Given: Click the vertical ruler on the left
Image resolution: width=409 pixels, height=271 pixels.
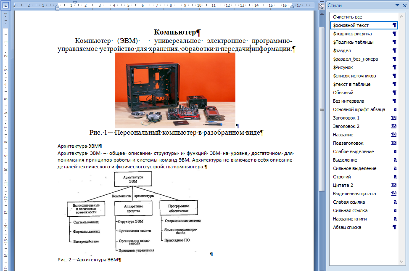Looking at the screenshot, I should point(5,141).
